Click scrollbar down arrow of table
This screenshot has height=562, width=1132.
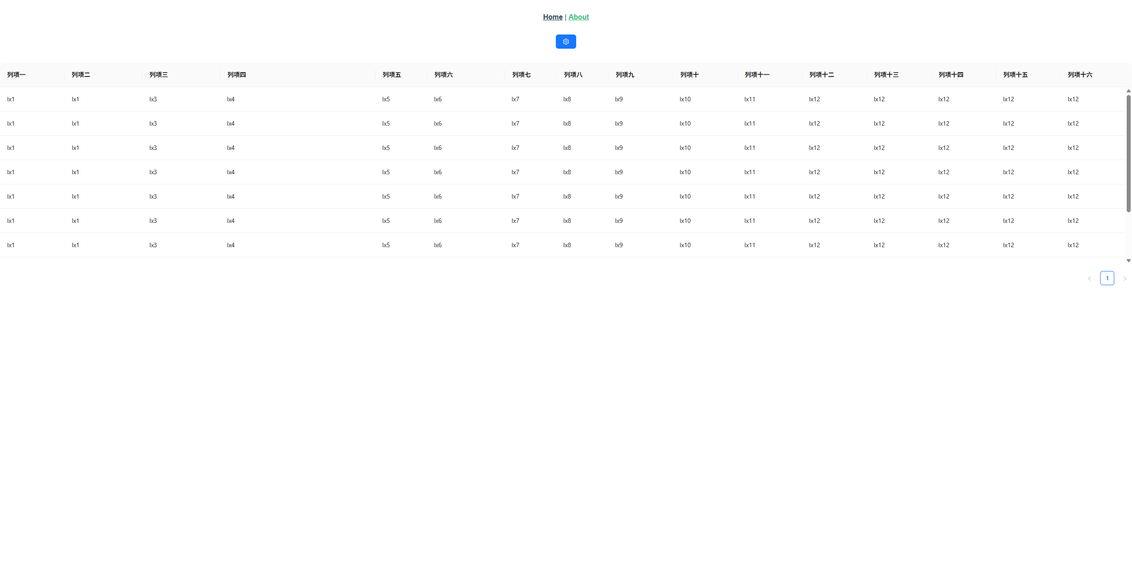point(1128,260)
